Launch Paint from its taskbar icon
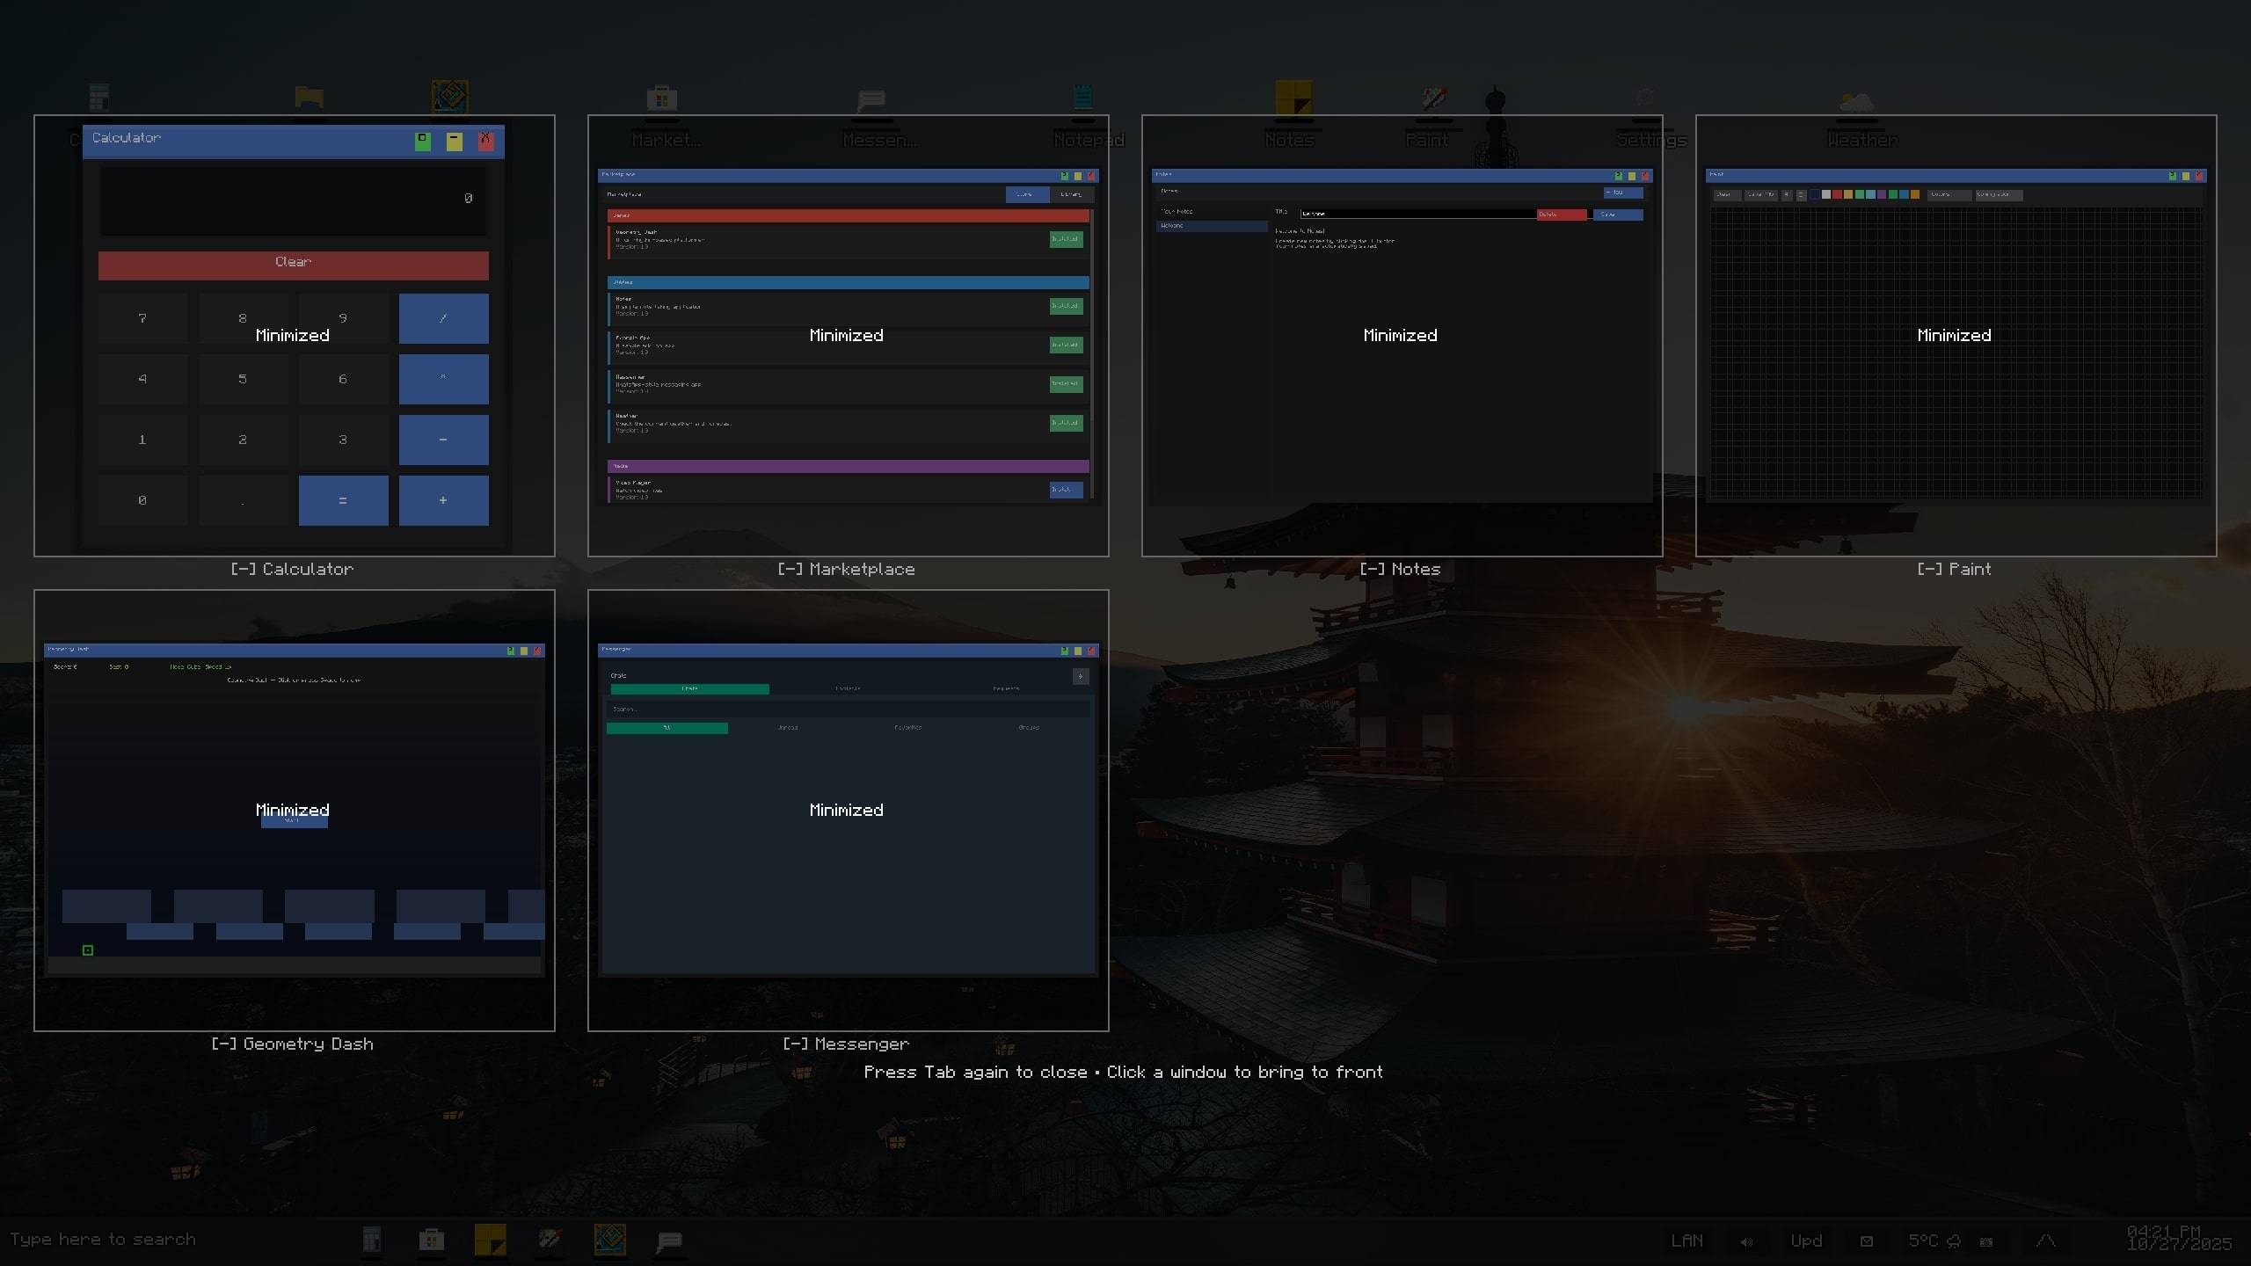The width and height of the screenshot is (2251, 1266). (x=550, y=1240)
